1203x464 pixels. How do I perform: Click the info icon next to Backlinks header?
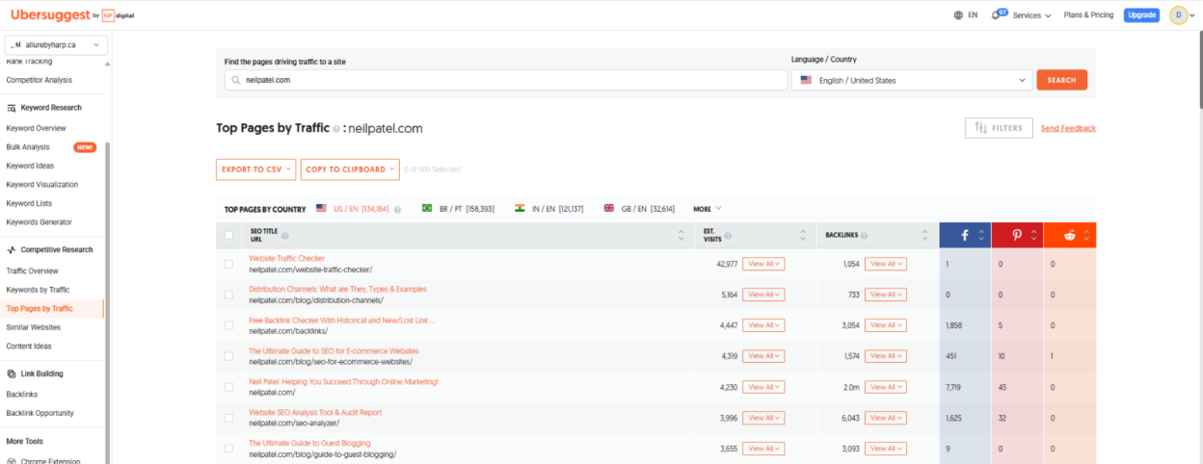pyautogui.click(x=864, y=235)
